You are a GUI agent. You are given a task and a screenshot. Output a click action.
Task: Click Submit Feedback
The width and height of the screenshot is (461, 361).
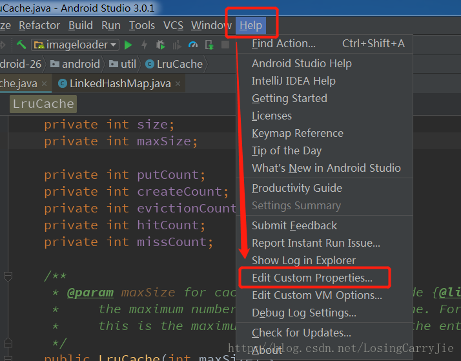325,225
